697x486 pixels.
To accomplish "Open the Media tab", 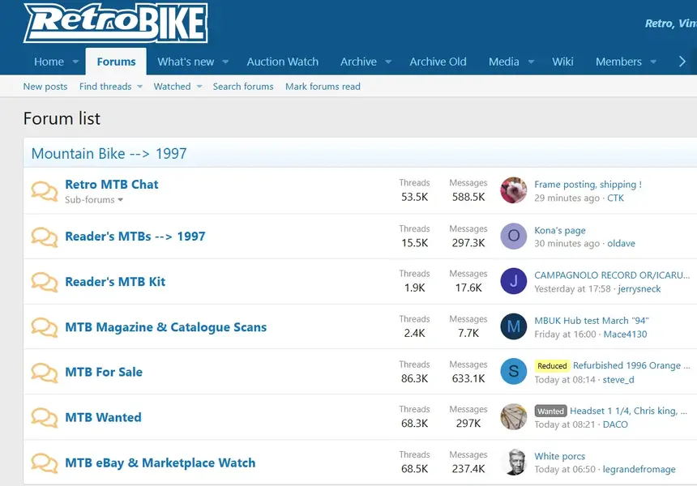I will [503, 62].
